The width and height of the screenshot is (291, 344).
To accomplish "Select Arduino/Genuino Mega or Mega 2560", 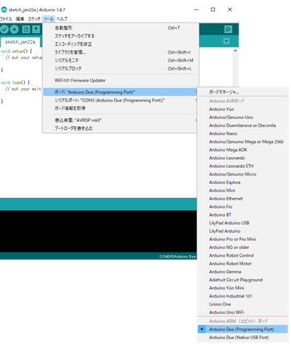I will click(x=242, y=142).
